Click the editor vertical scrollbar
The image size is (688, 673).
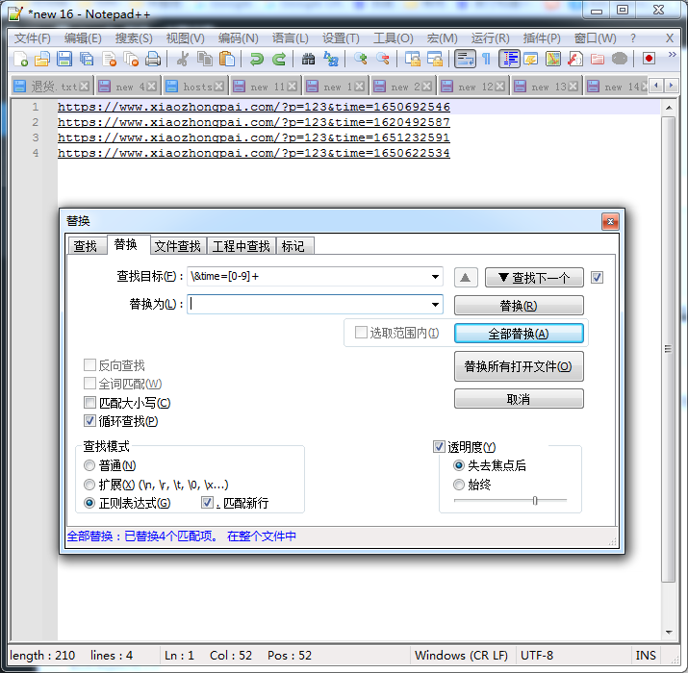[x=668, y=349]
